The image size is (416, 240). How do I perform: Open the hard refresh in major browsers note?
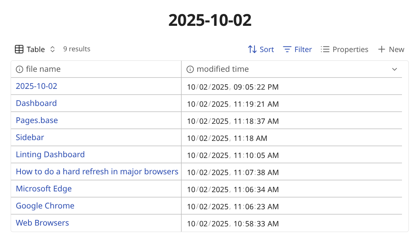(x=97, y=172)
